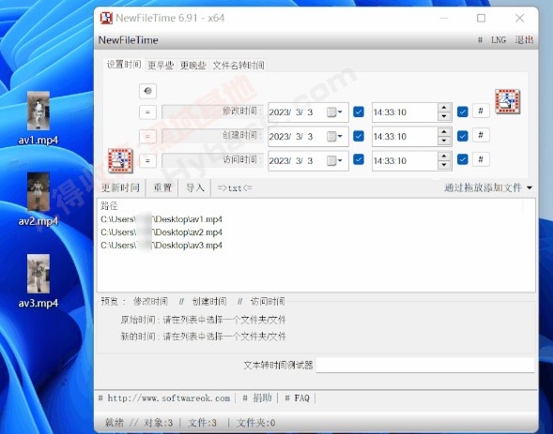Open the LNG language menu
Screen dimensions: 553x434
pyautogui.click(x=499, y=40)
